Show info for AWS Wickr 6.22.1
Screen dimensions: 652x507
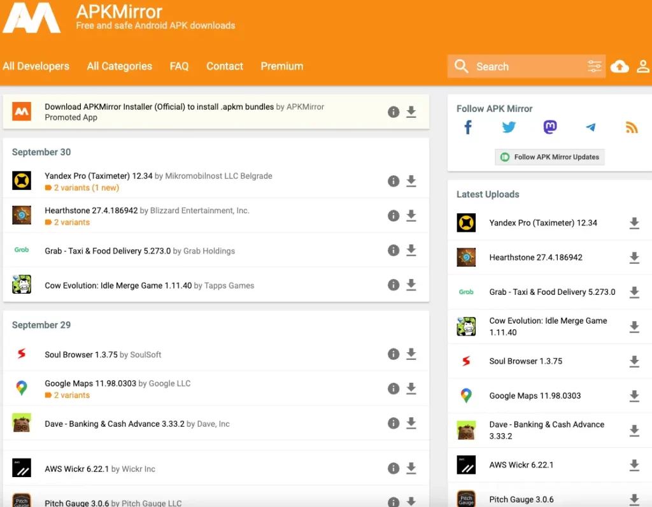click(x=393, y=468)
